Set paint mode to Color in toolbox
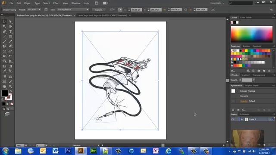The height and width of the screenshot is (155, 276). 3,104
